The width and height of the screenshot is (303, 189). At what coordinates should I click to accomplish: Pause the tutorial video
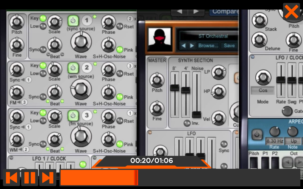coord(30,178)
